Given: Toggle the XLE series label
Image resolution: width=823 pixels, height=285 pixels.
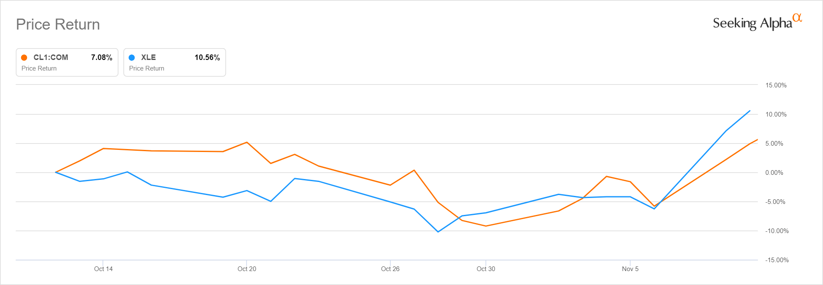Looking at the screenshot, I should click(x=148, y=57).
